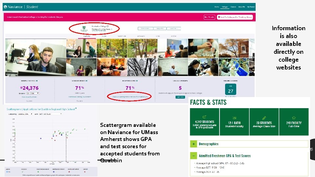
Task: Click info dot next to Average Net Price
Action: coord(37,81)
